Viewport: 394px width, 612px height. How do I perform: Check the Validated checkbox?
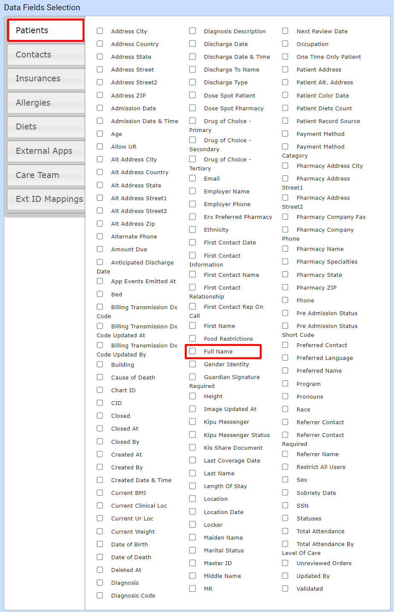285,589
